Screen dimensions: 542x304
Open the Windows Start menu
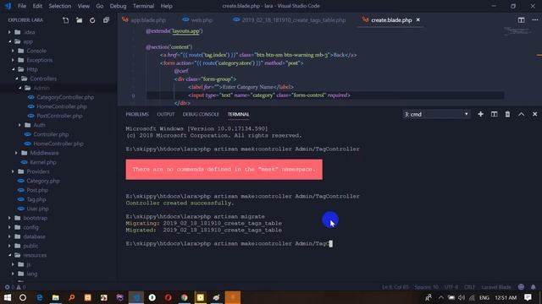(x=8, y=297)
